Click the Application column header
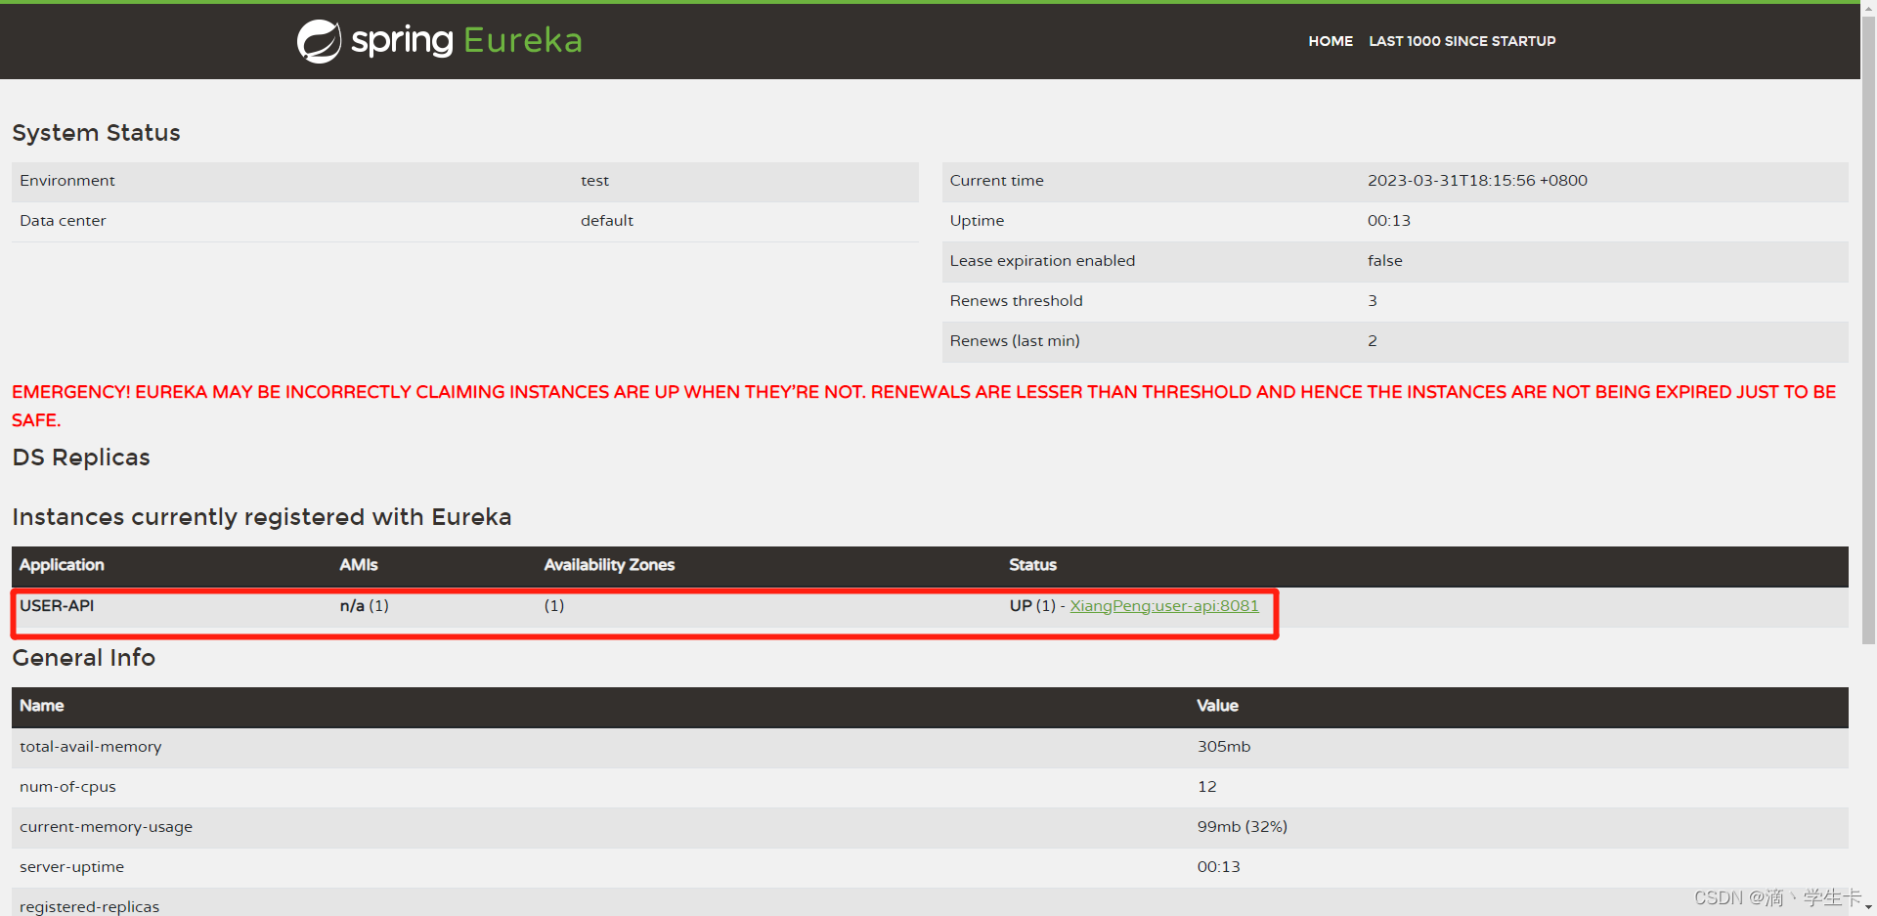 pos(62,565)
